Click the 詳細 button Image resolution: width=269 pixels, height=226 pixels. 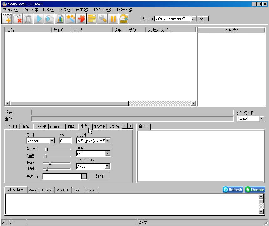100,176
